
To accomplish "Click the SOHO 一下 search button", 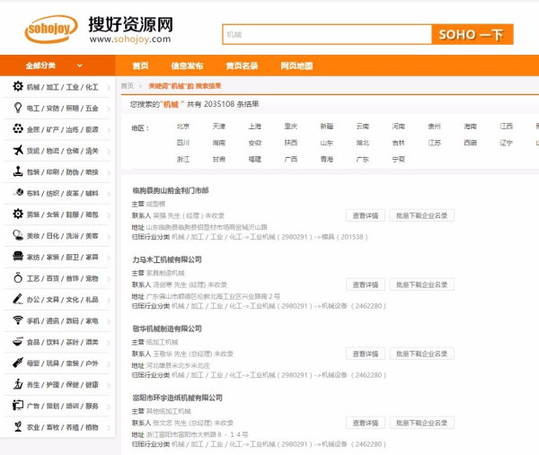I will [x=472, y=34].
